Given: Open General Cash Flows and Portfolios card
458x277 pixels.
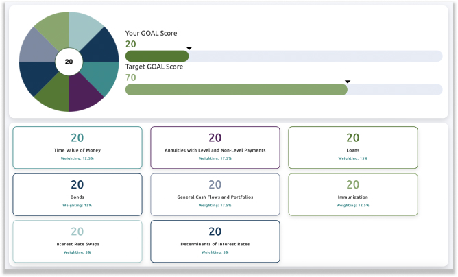Looking at the screenshot, I should click(215, 194).
